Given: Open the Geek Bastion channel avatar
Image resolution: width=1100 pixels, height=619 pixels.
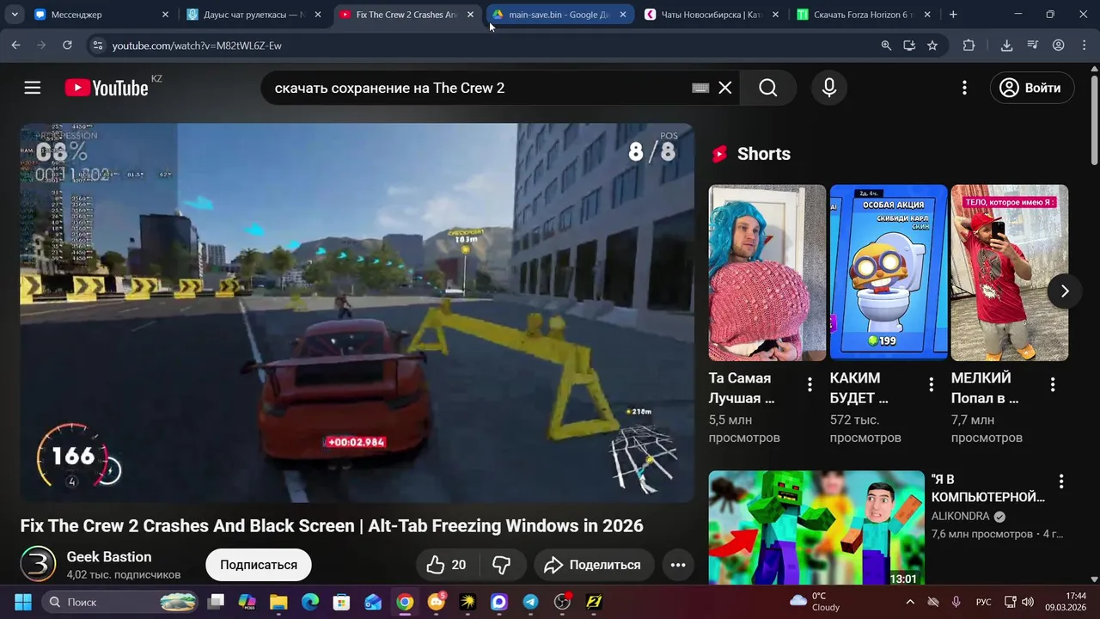Looking at the screenshot, I should coord(38,564).
